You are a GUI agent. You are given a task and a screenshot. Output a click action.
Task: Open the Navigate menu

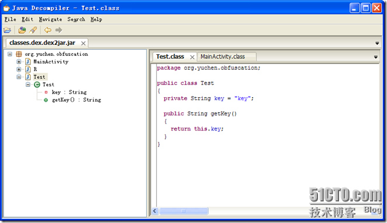coord(50,19)
